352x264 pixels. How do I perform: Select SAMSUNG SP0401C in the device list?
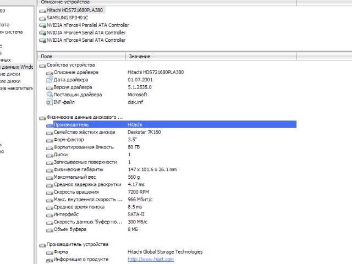coord(67,18)
